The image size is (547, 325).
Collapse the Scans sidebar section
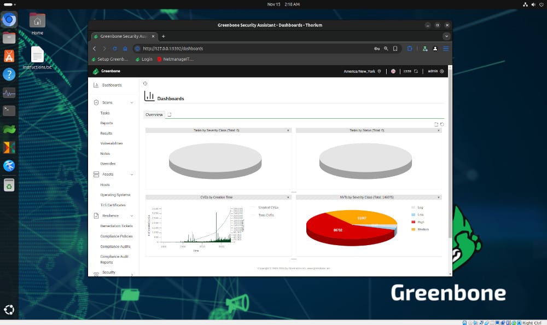(131, 102)
